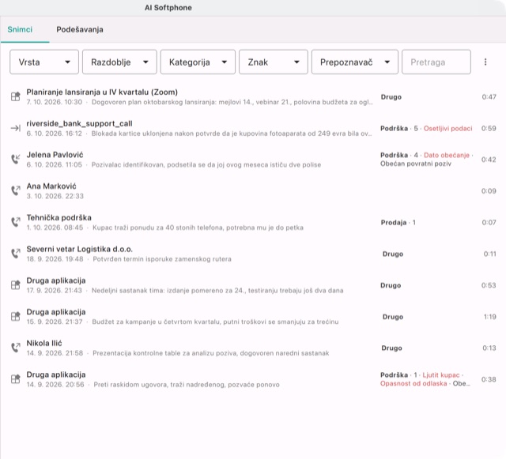The height and width of the screenshot is (459, 506).
Task: Click summary Kupac traži ponudu za 40 stonih telefona
Action: pyautogui.click(x=198, y=228)
